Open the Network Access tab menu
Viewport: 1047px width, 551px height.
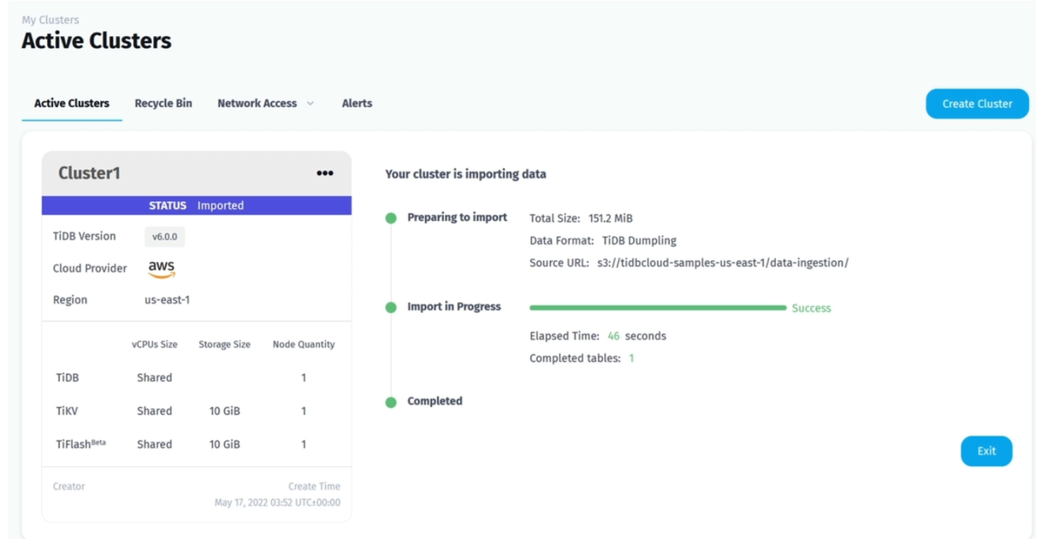(257, 104)
